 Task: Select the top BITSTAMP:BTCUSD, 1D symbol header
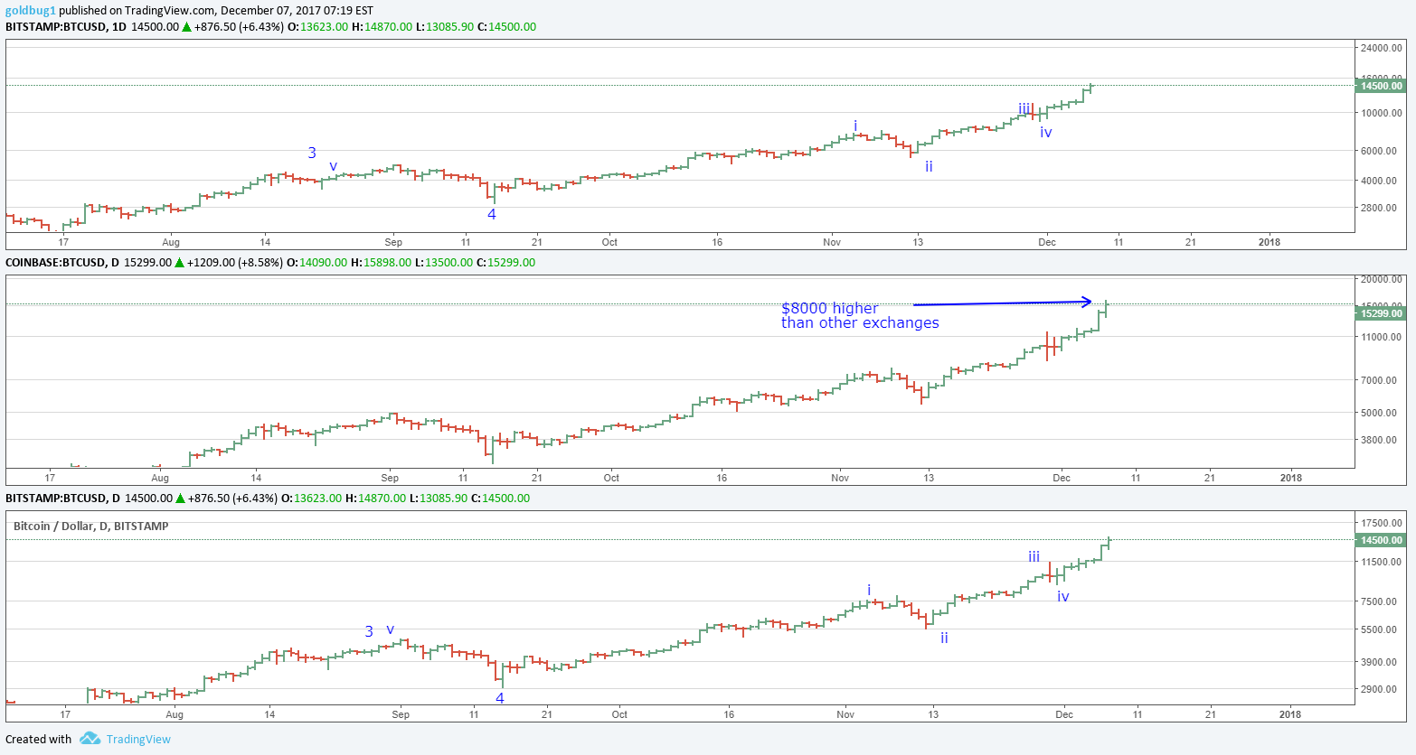coord(66,27)
